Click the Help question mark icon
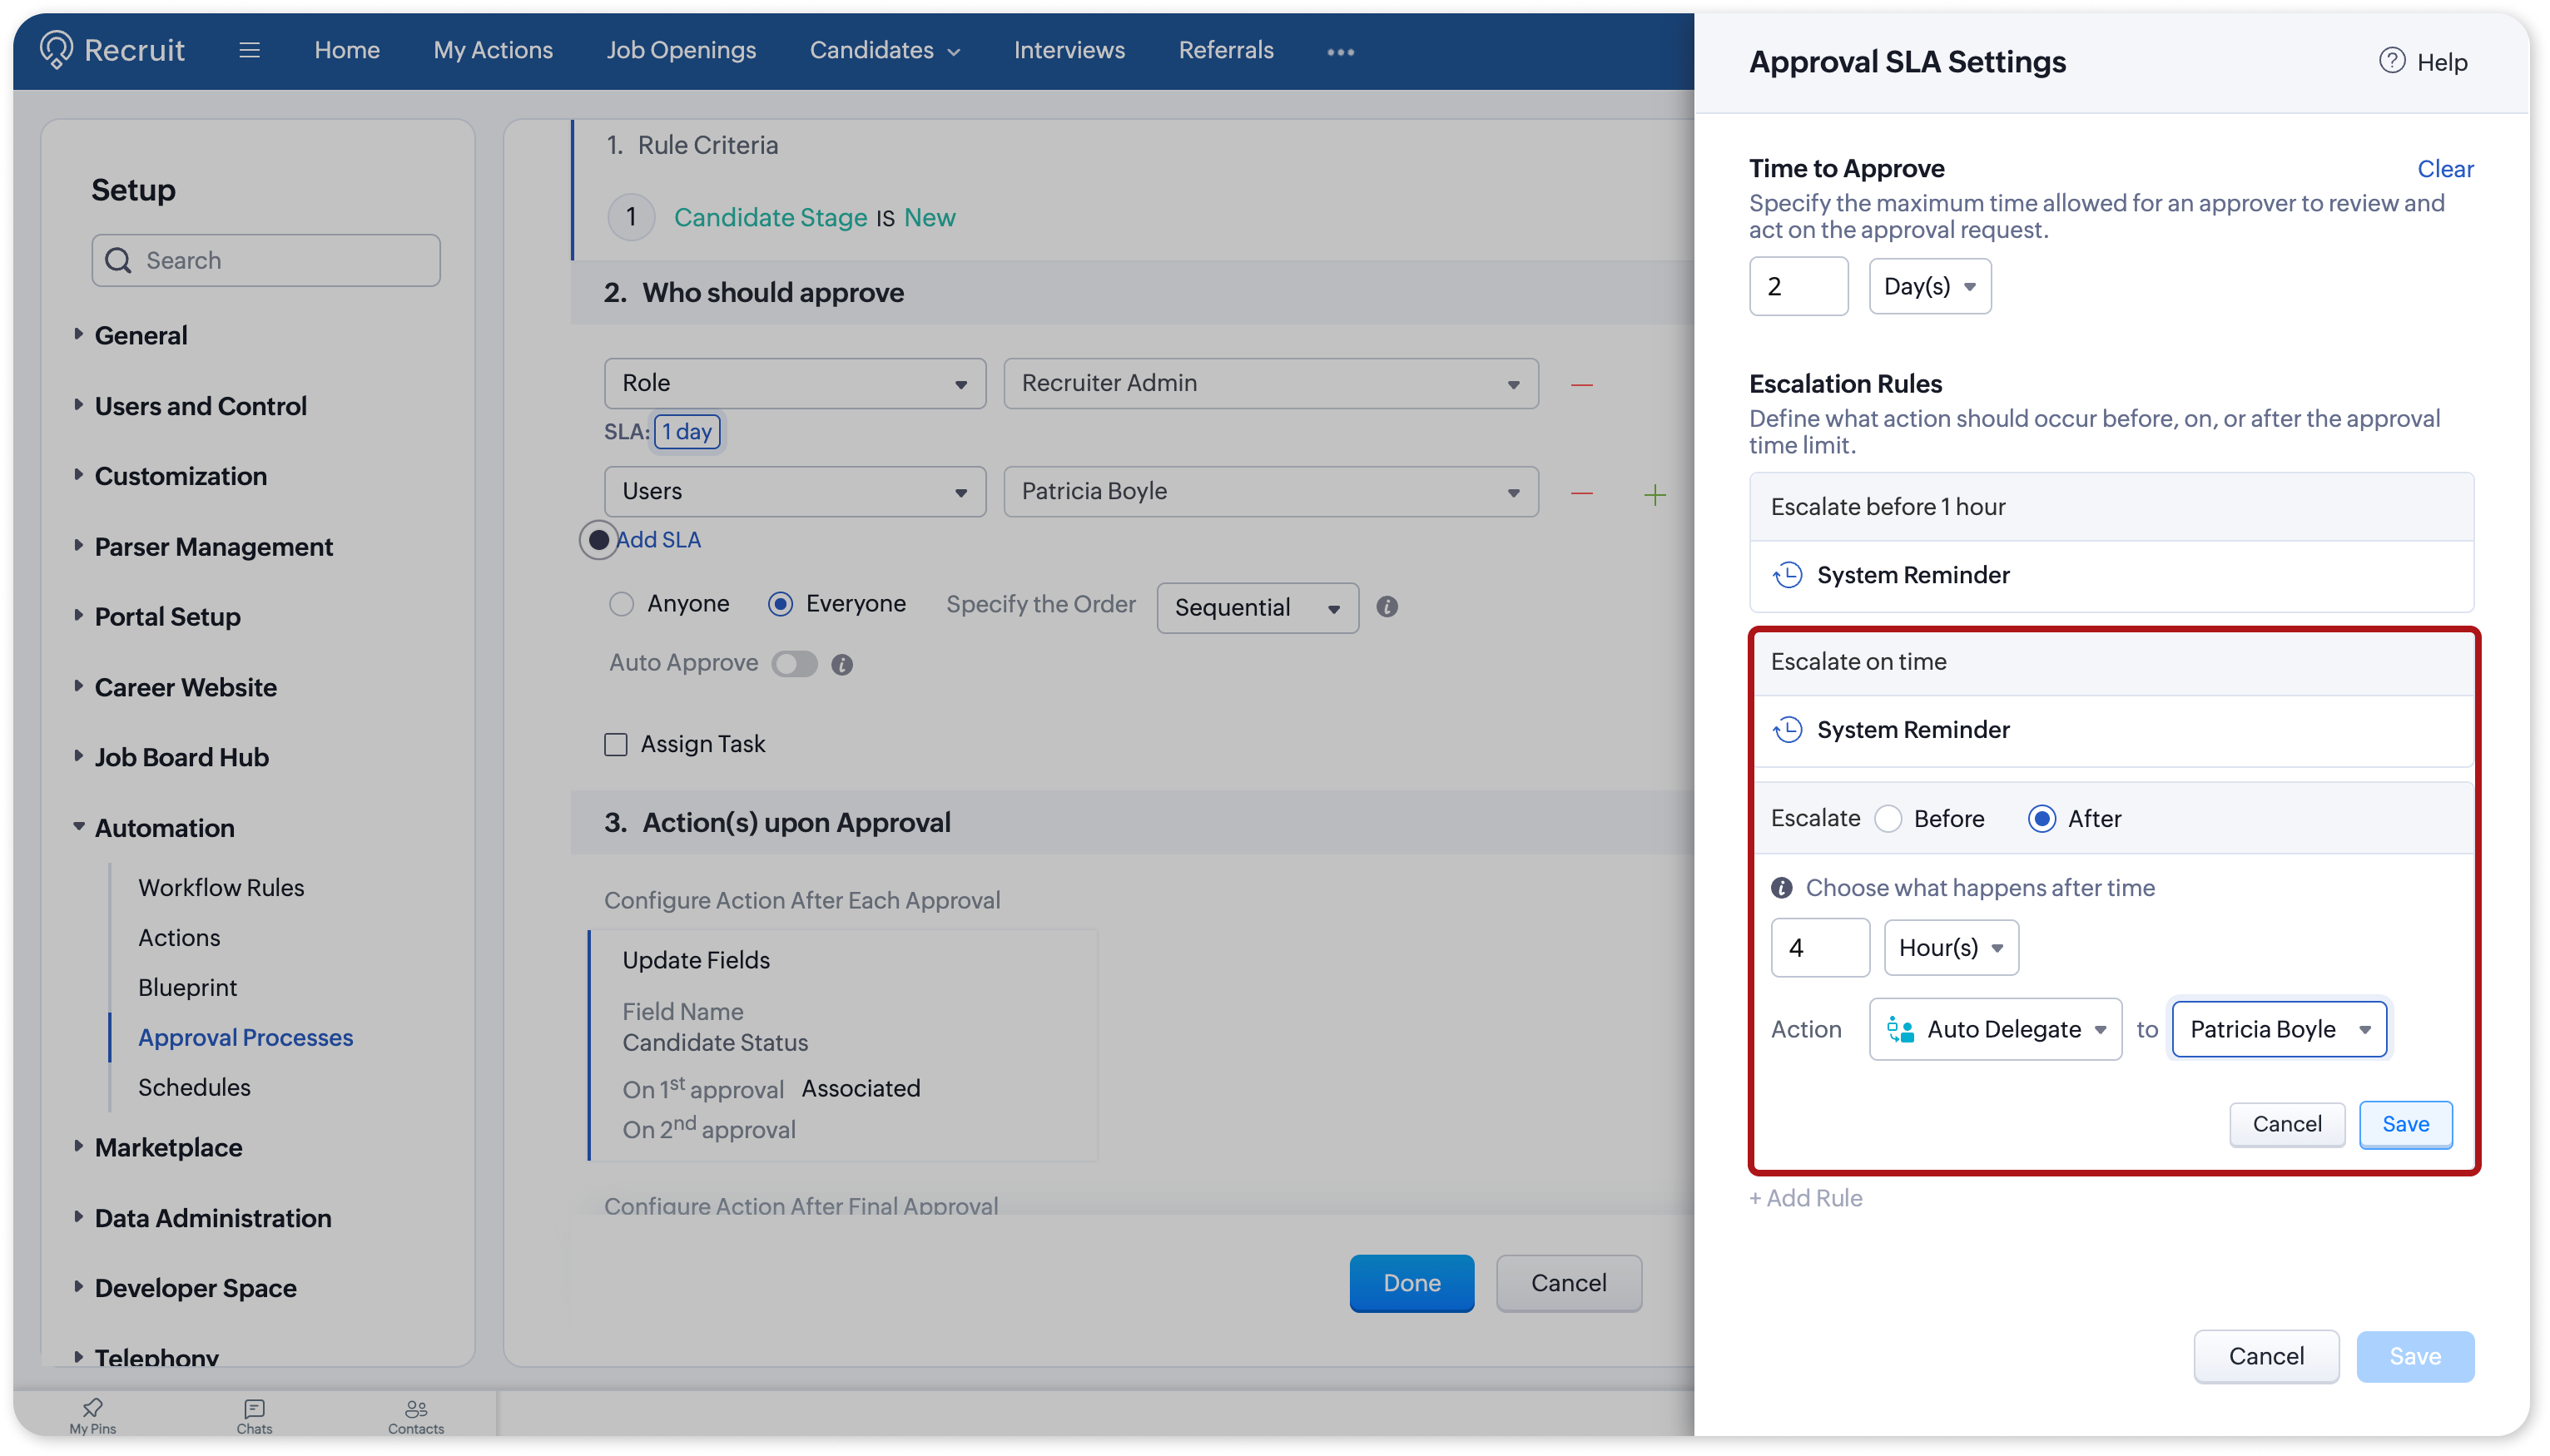The height and width of the screenshot is (1456, 2550). (2391, 61)
